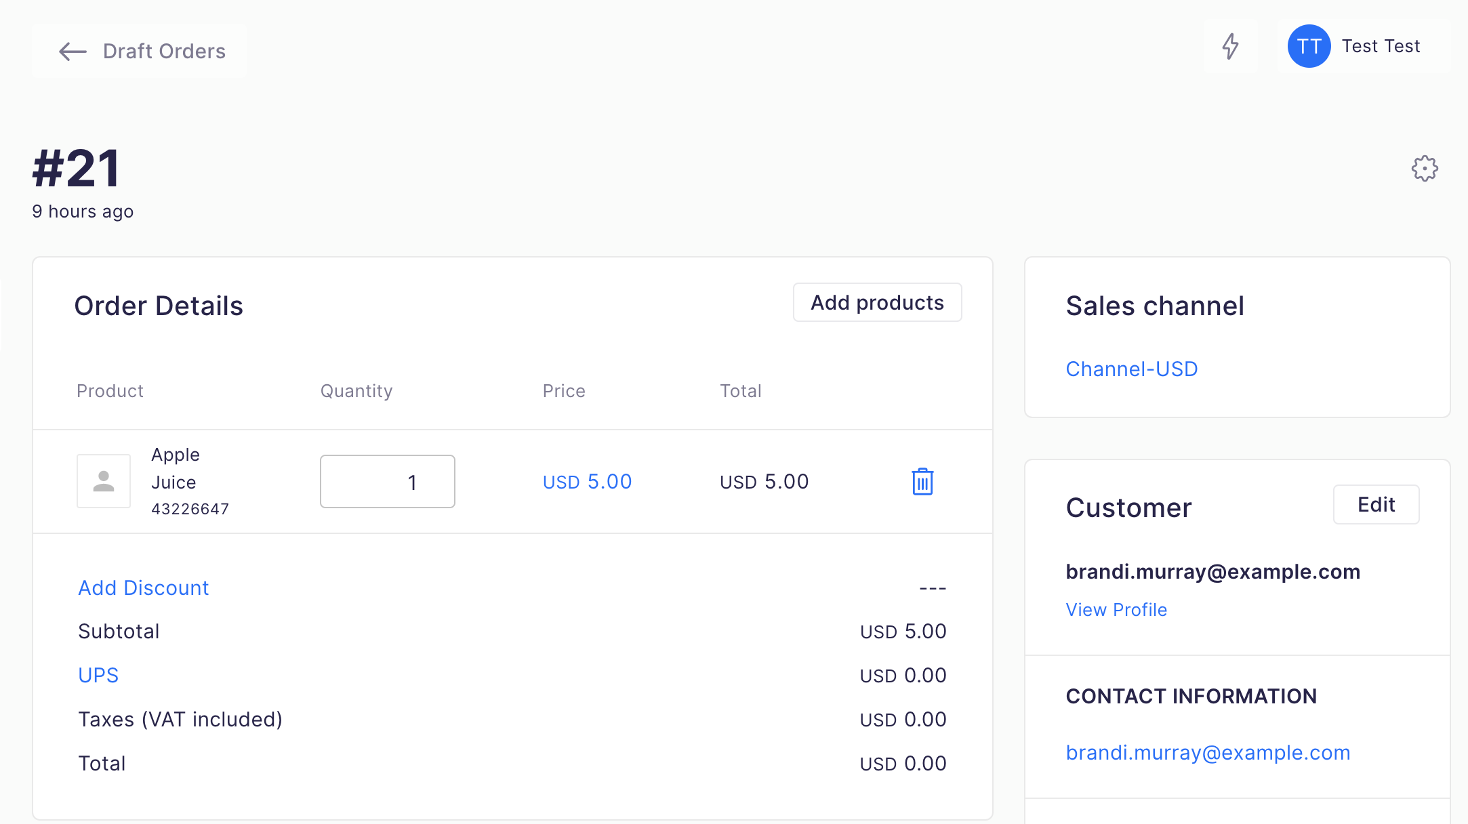Click brandi.murray@example.com under contact information
Screen dimensions: 1468x824
tap(1208, 752)
